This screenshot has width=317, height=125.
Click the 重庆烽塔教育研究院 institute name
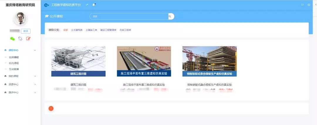click(x=20, y=5)
